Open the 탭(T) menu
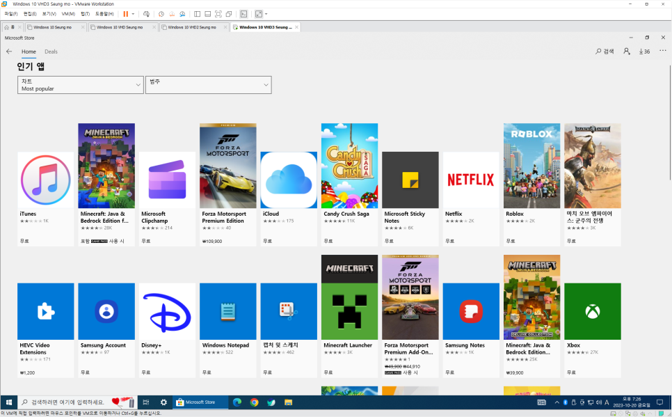672x417 pixels. pyautogui.click(x=86, y=14)
